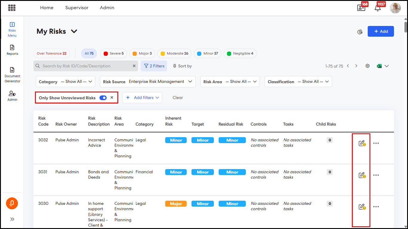Expand the Category filter dropdown
Image resolution: width=408 pixels, height=229 pixels.
pyautogui.click(x=65, y=82)
